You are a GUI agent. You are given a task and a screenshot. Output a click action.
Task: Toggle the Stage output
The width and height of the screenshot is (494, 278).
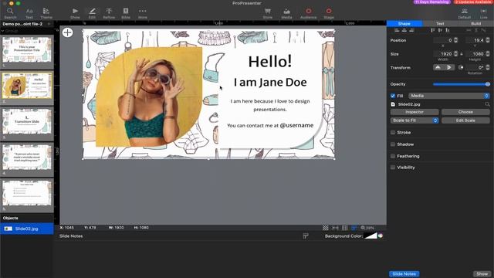[x=329, y=13]
